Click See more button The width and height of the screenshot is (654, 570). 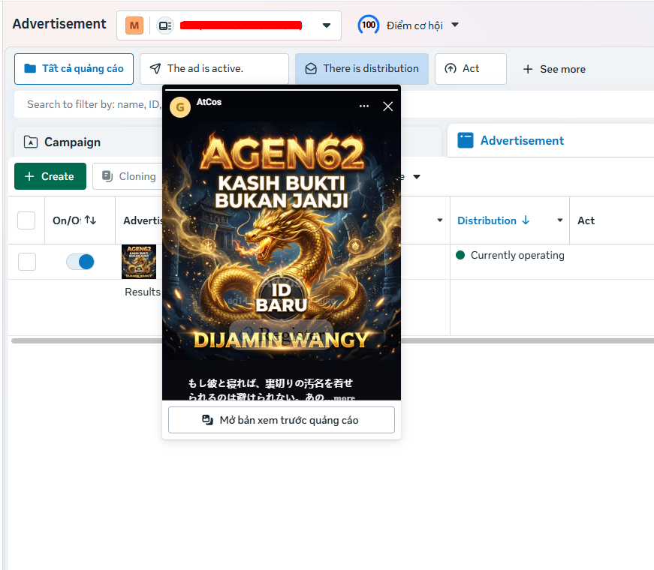pos(554,69)
